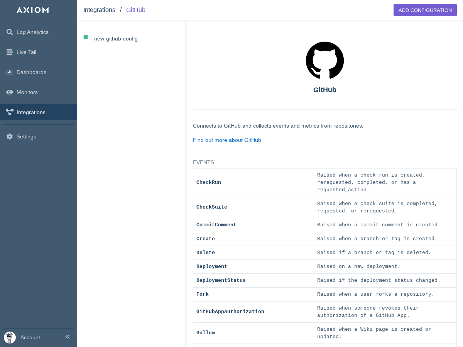Viewport: 463px width, 347px height.
Task: Click the account avatar picture
Action: (10, 337)
